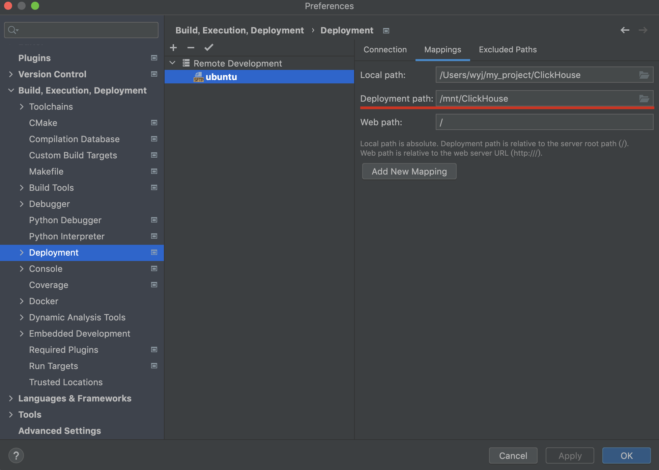Screen dimensions: 659x470
Task: Select the ubuntu SFTP server entry
Action: (x=221, y=77)
